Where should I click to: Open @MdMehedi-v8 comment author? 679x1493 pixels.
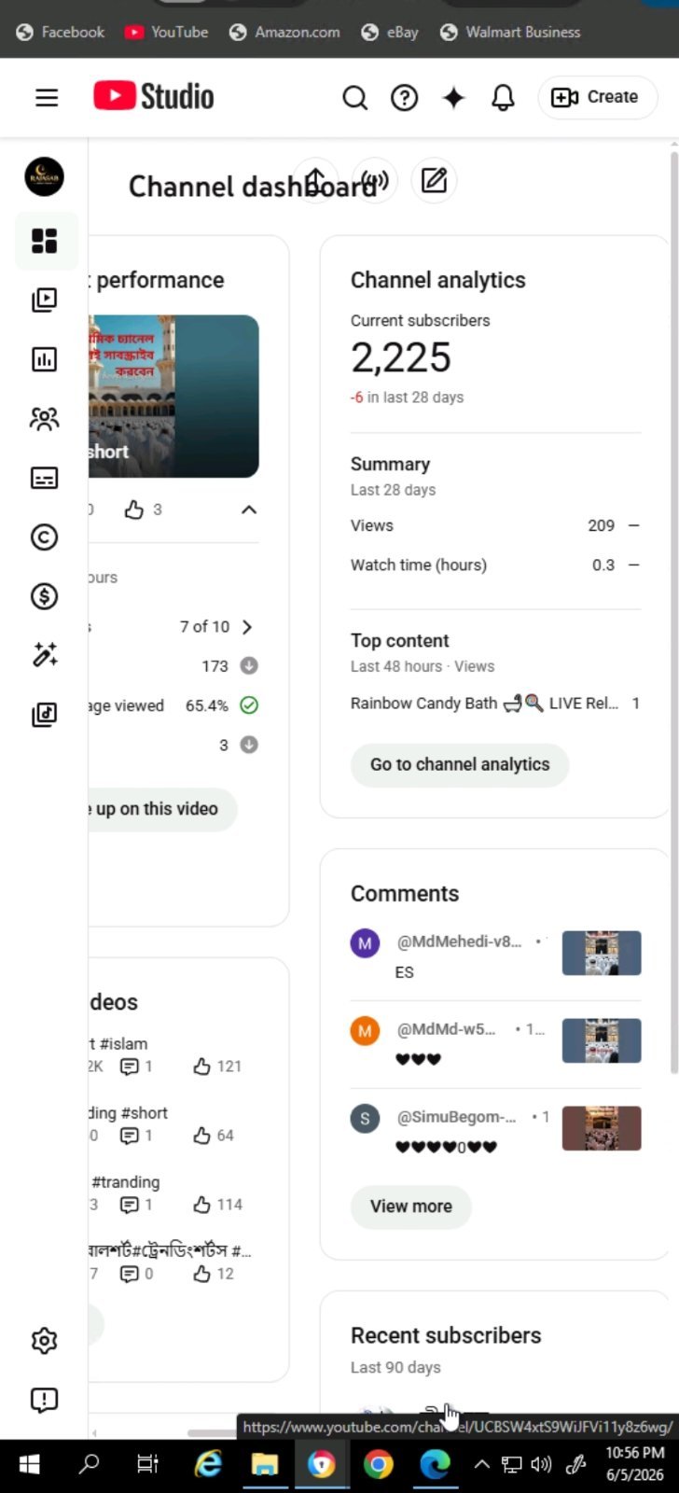tap(459, 942)
